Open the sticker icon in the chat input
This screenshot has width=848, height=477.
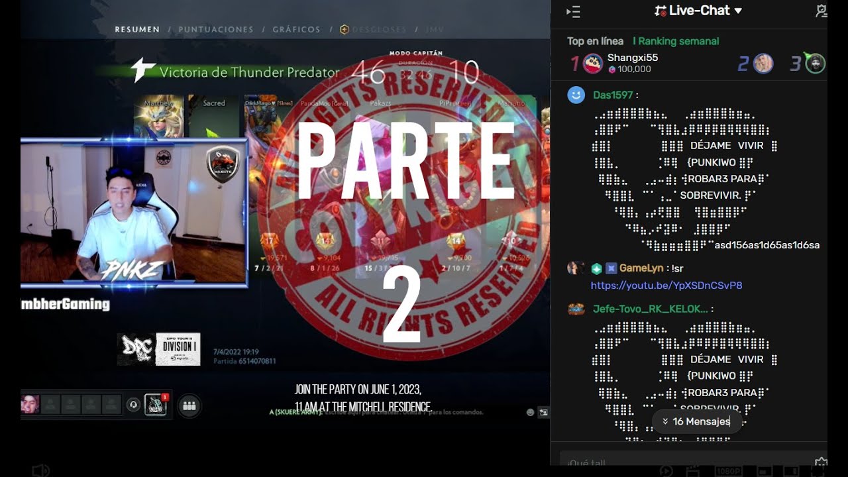pos(820,462)
